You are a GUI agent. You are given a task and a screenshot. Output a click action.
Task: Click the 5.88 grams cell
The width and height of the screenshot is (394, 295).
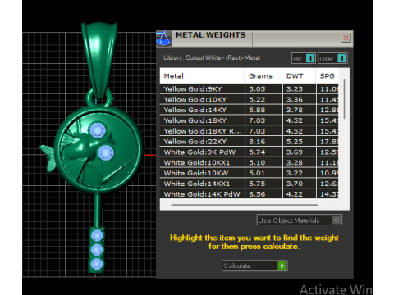[263, 110]
